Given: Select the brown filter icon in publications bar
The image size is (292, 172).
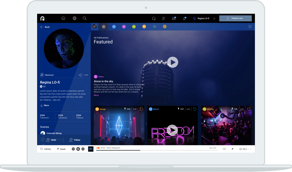Looking at the screenshot, I should tap(165, 27).
